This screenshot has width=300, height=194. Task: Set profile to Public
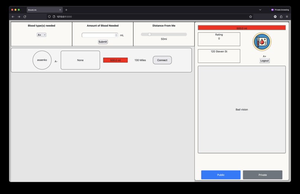pos(221,175)
